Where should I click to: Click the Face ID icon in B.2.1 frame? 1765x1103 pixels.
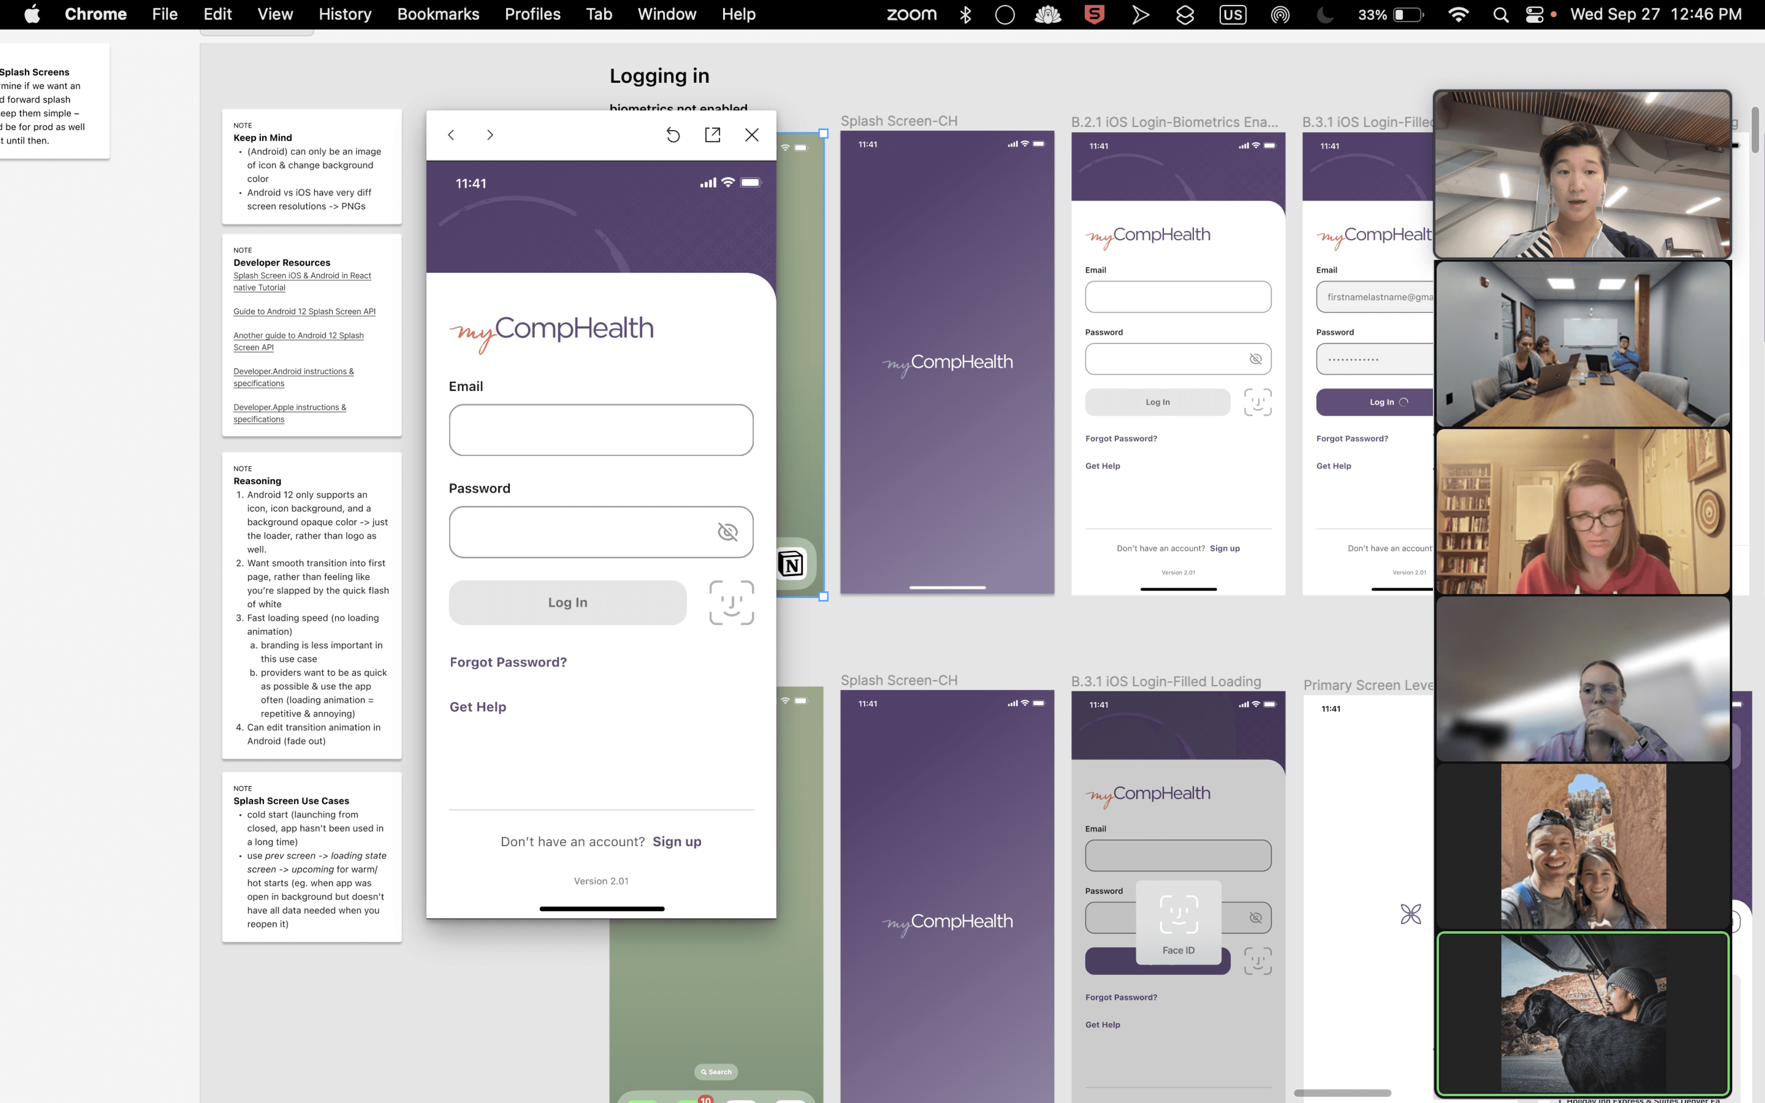click(1258, 402)
